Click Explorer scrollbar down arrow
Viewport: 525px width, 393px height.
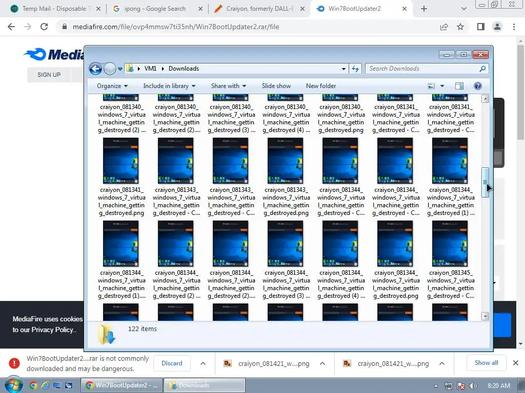coord(485,316)
